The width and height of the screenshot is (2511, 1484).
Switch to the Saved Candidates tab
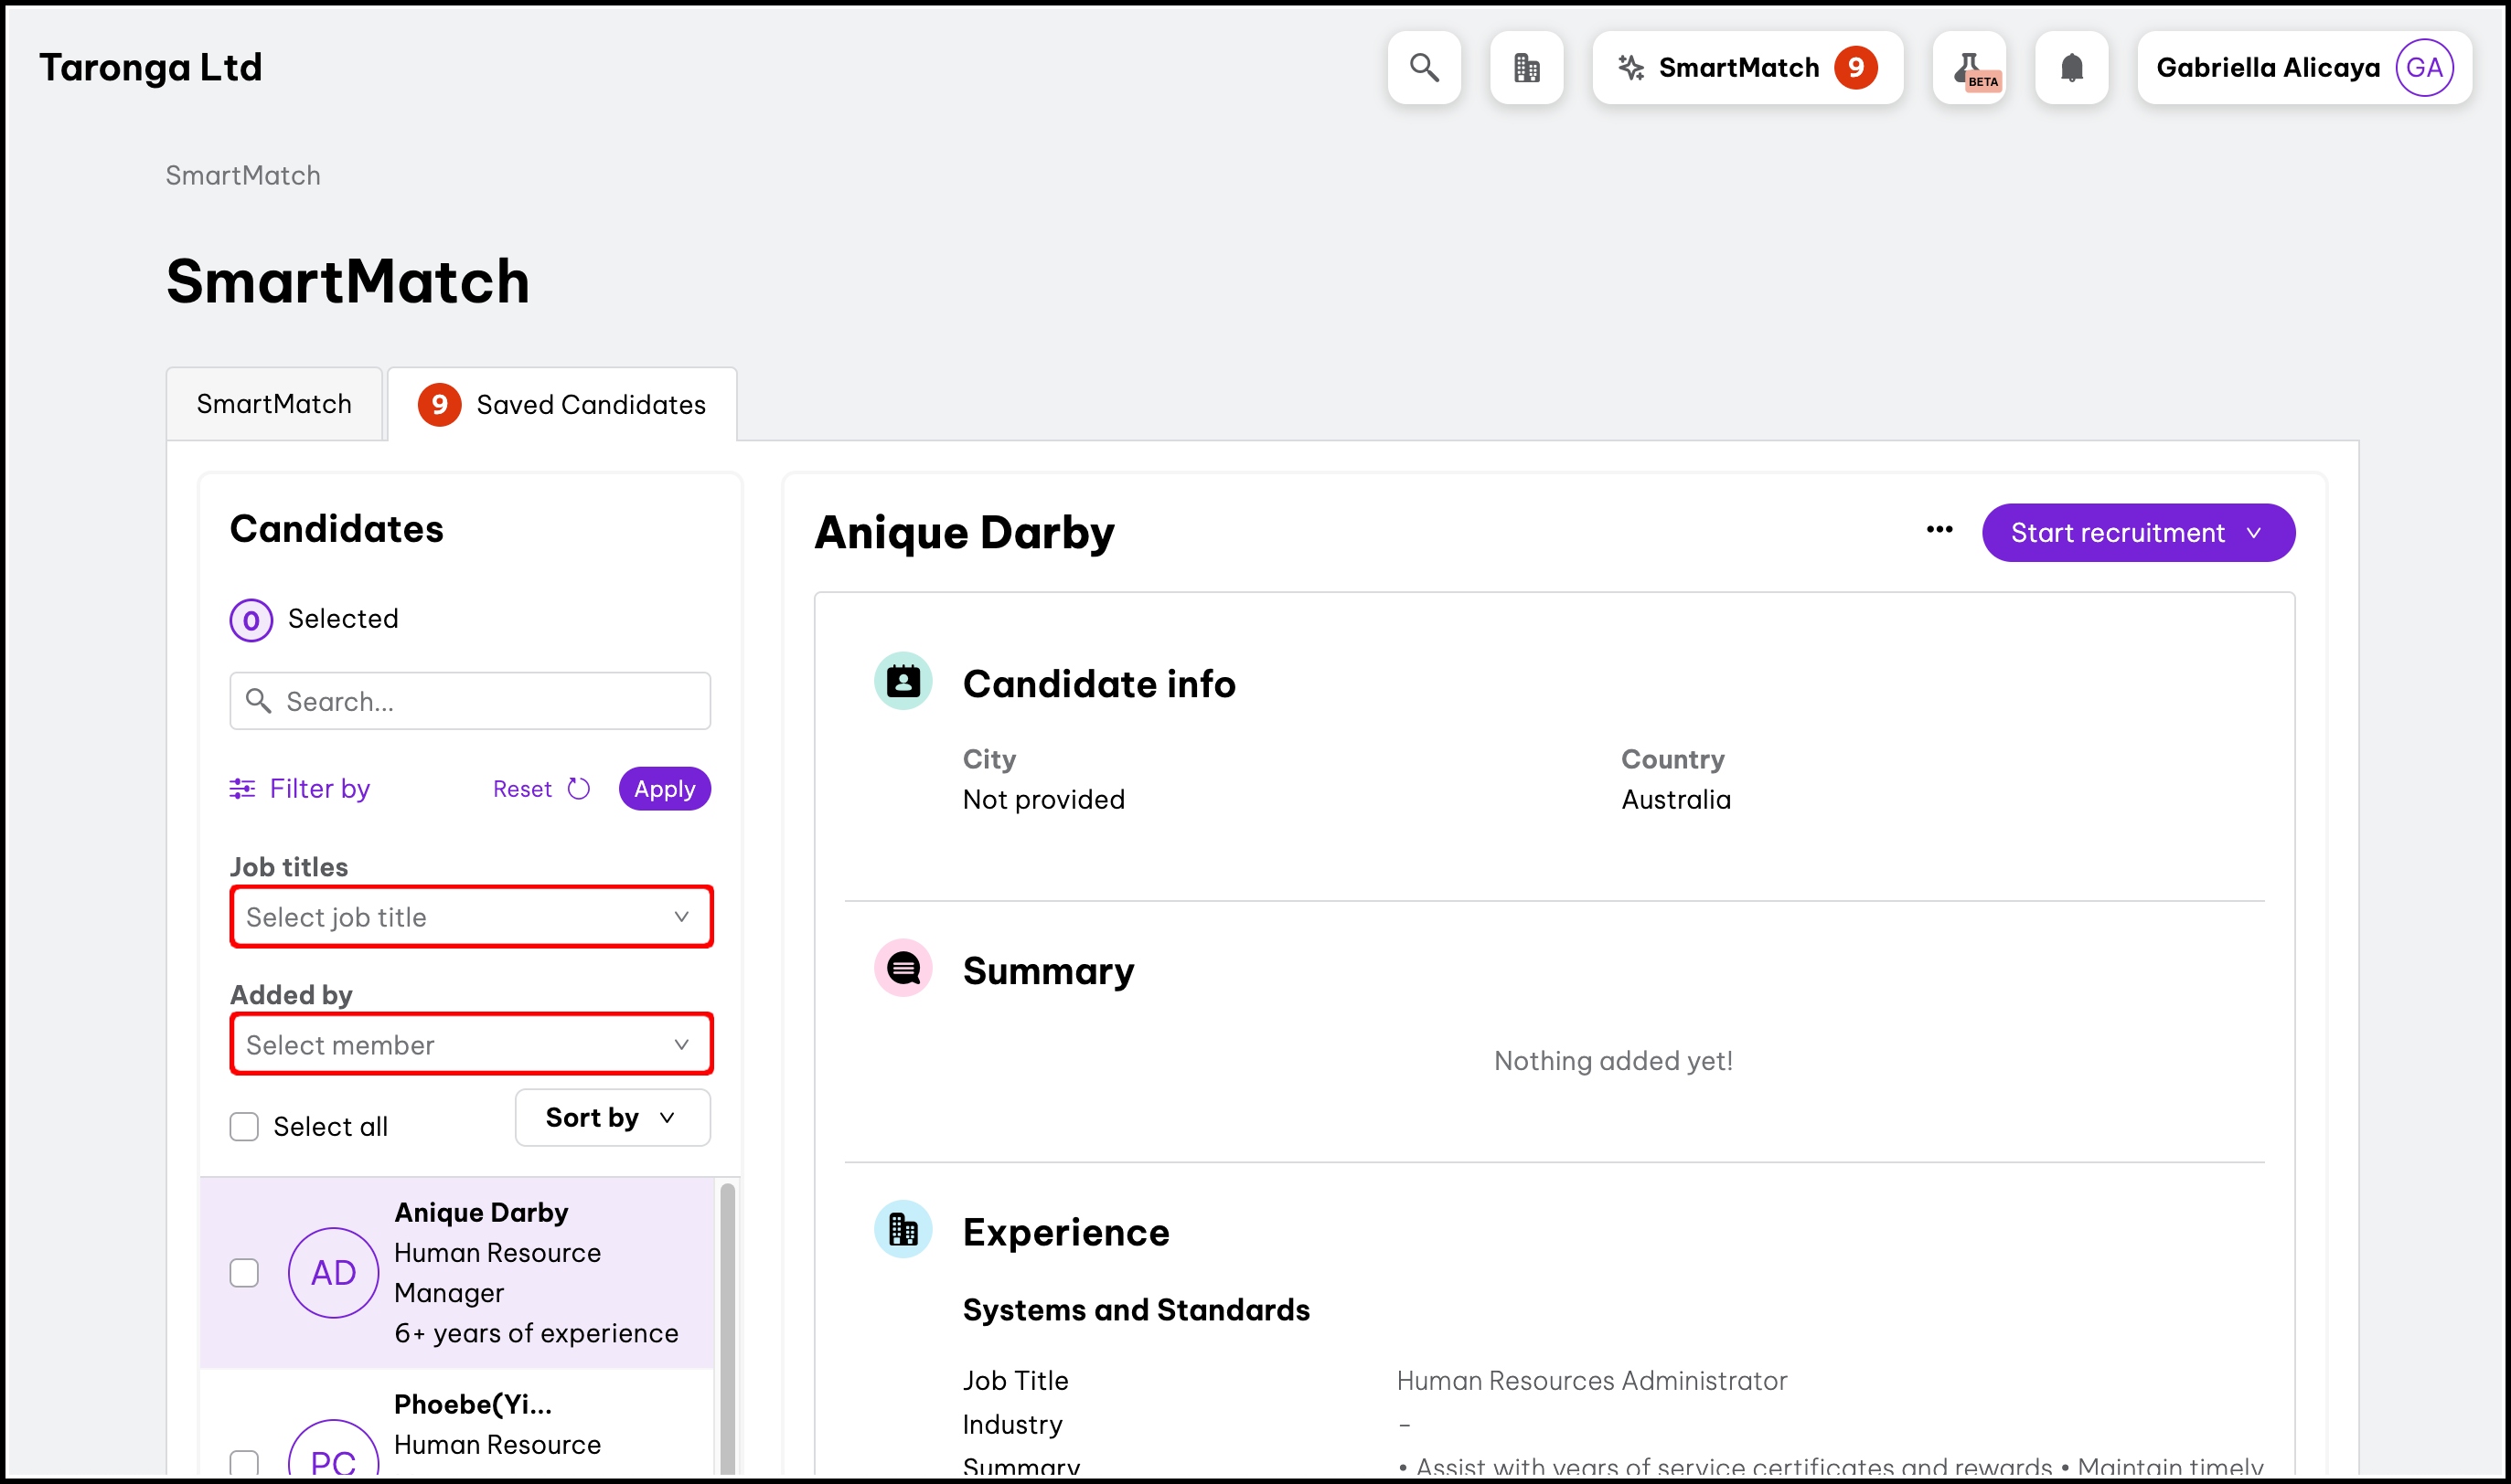pyautogui.click(x=562, y=404)
